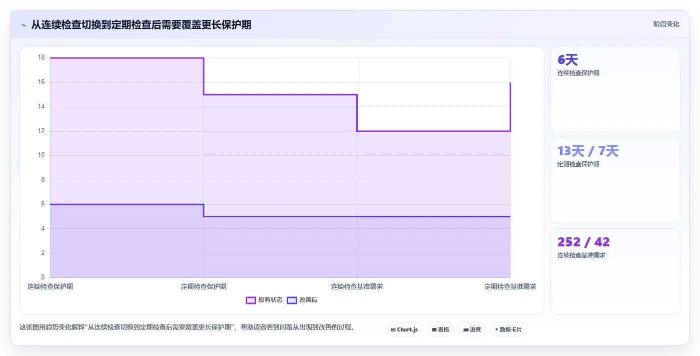Select the 进度 tag
The width and height of the screenshot is (700, 356).
[472, 329]
